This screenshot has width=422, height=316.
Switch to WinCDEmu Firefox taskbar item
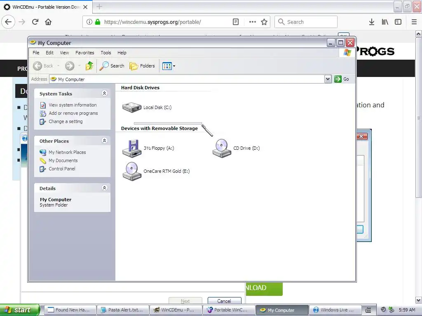[x=176, y=310]
